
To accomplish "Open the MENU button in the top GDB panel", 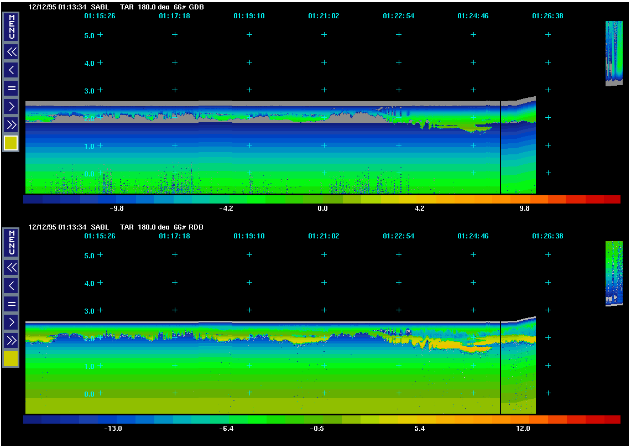I will 11,27.
